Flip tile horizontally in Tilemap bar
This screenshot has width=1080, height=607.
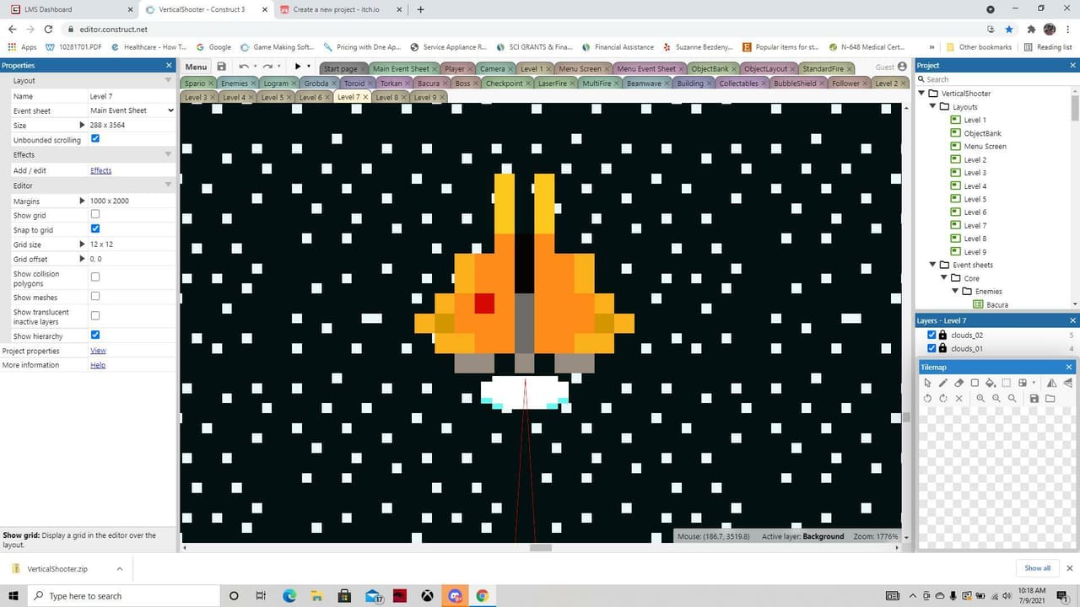[x=1051, y=384]
